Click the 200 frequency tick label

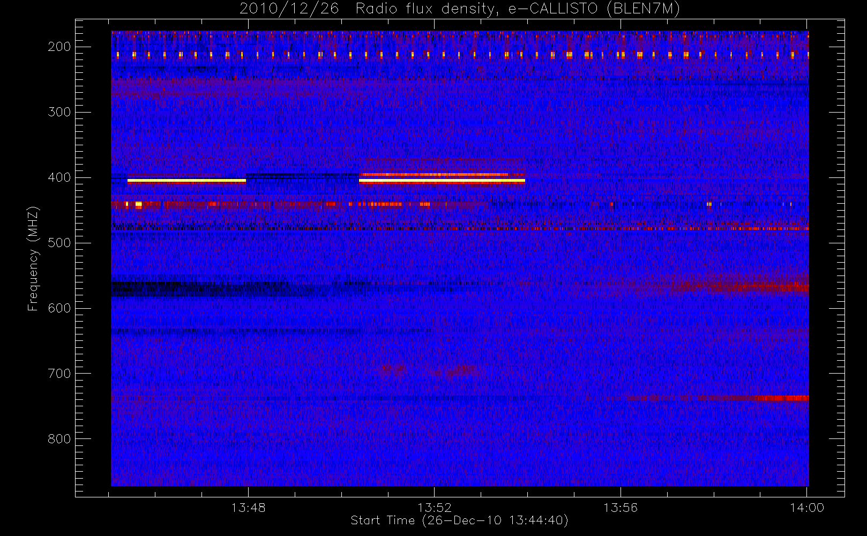[59, 47]
